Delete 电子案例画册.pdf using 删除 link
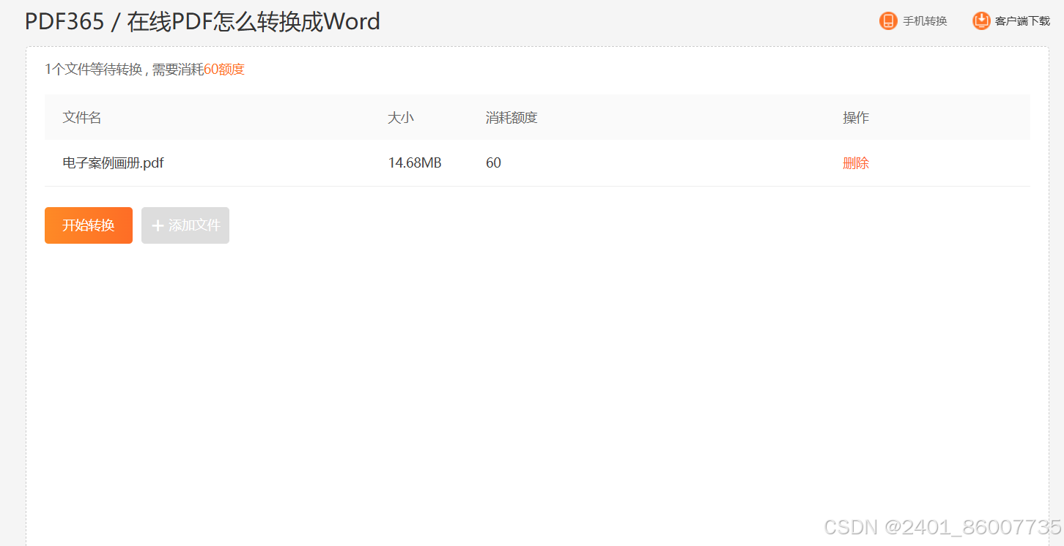 click(x=856, y=163)
